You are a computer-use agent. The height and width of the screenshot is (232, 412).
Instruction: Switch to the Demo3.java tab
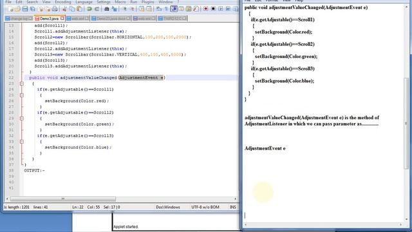(49, 19)
